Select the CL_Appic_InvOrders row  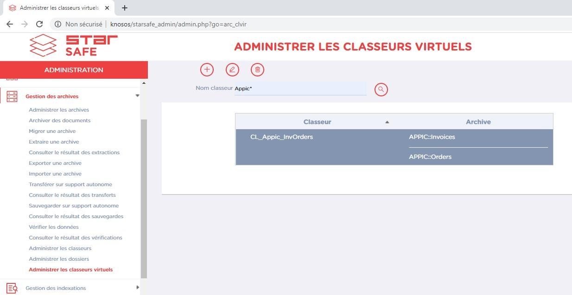pyautogui.click(x=281, y=137)
